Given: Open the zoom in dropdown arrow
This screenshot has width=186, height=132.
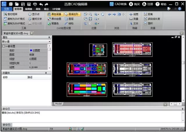Looking at the screenshot, I should pos(98,14).
